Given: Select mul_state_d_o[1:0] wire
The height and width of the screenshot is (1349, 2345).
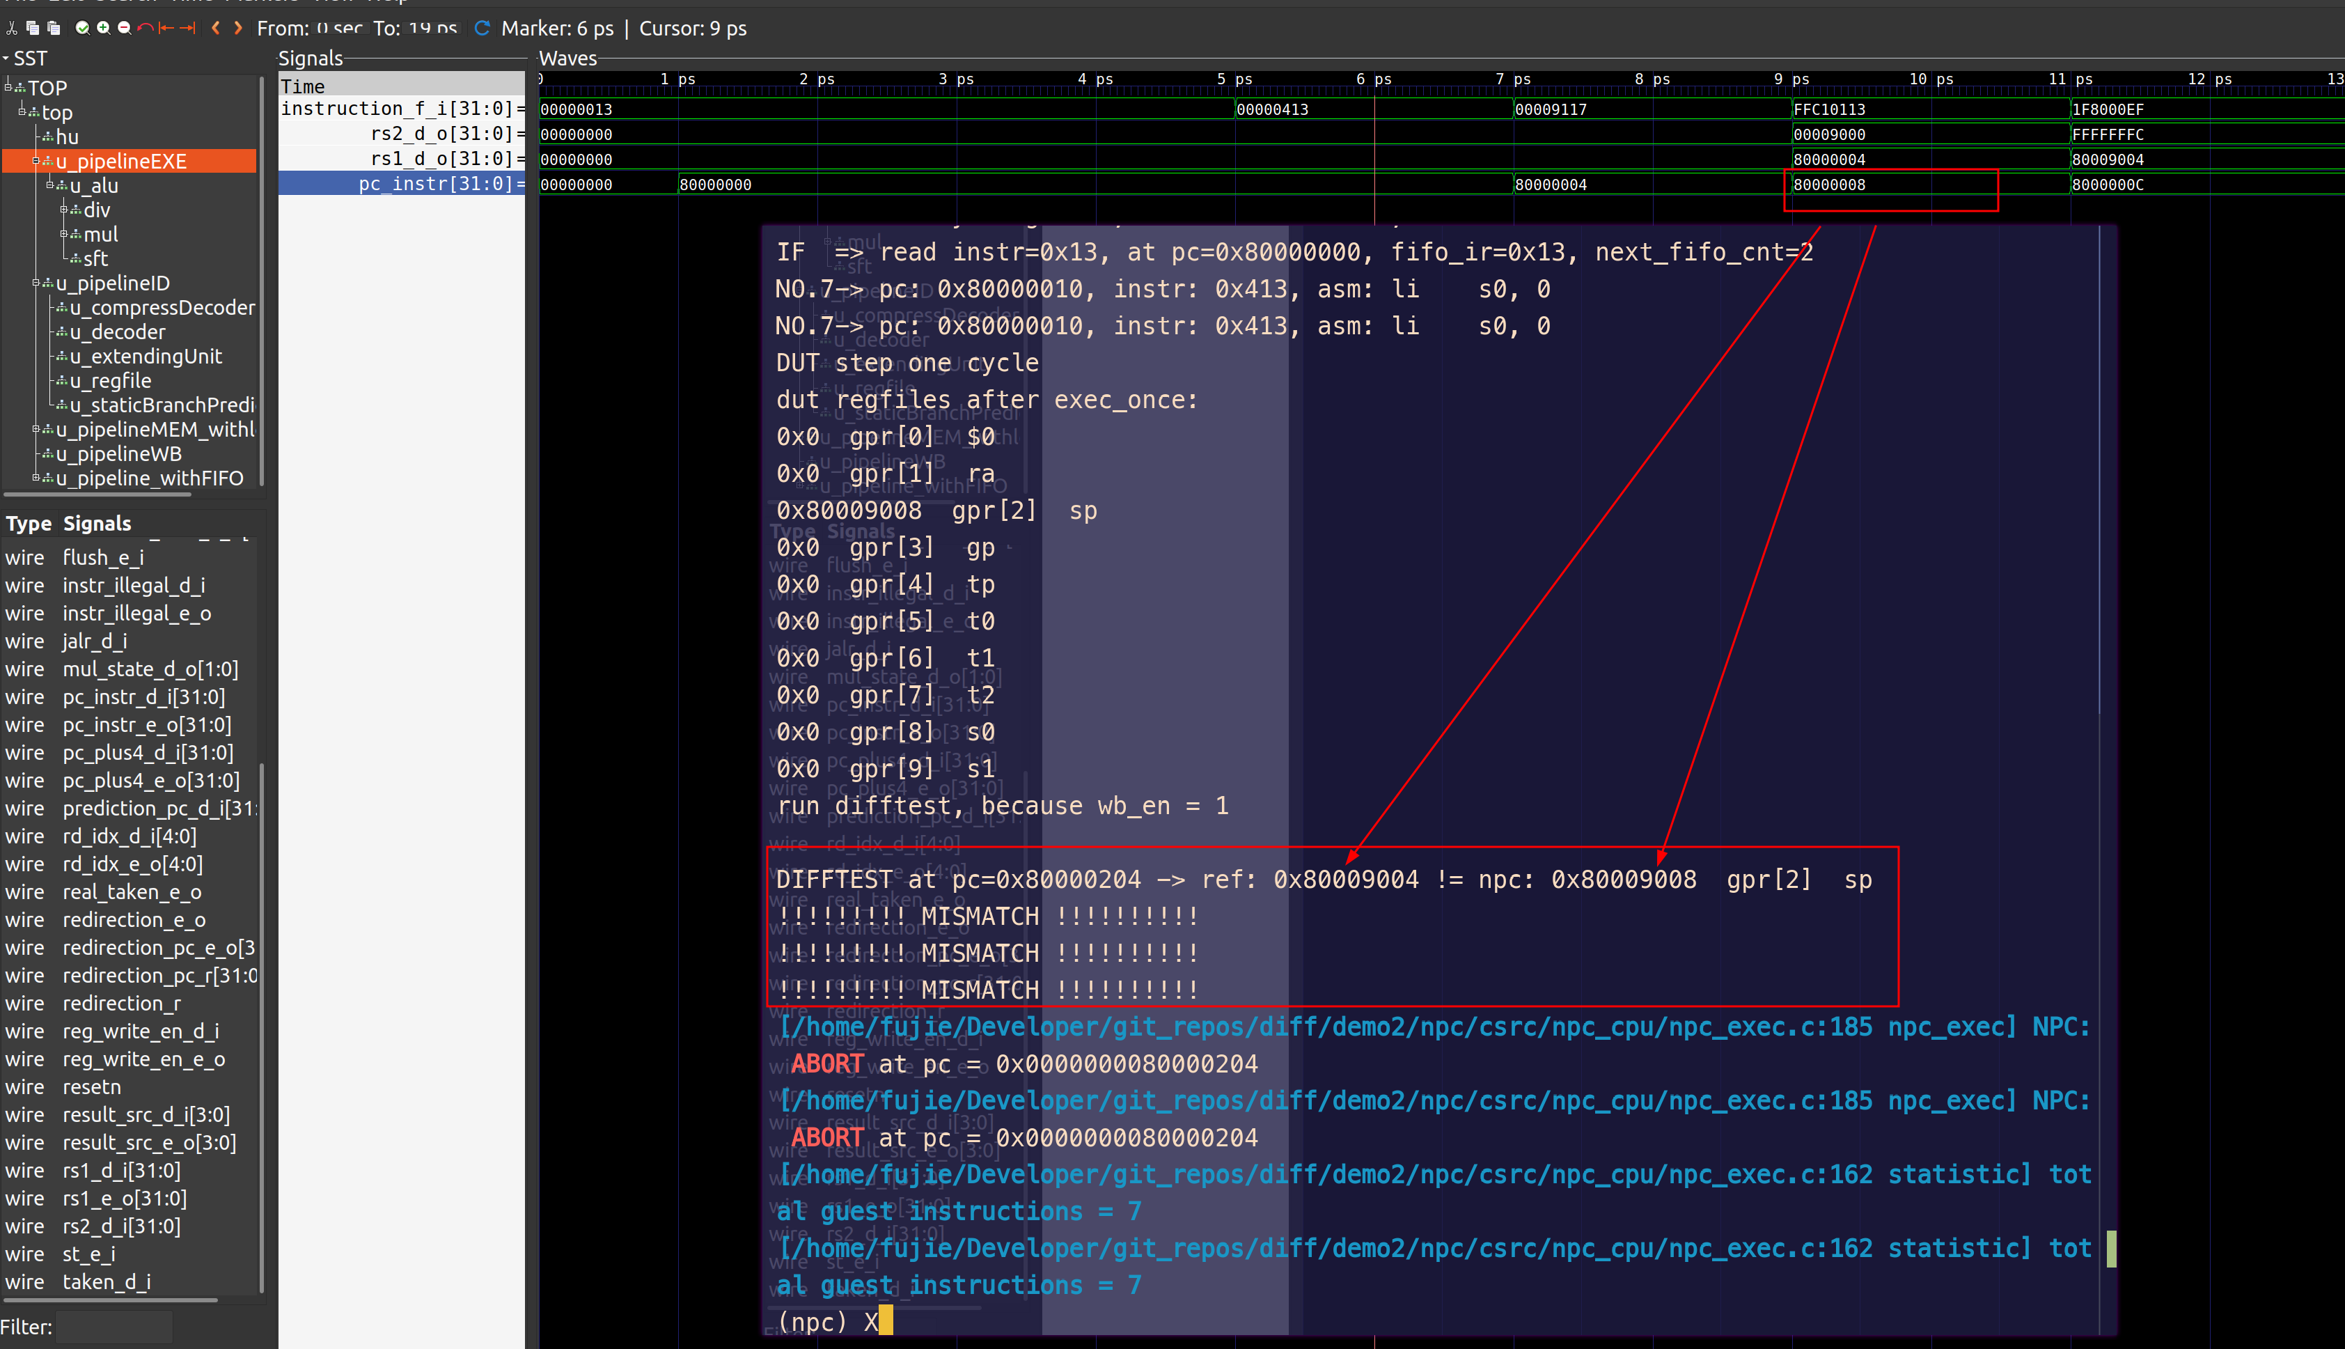Looking at the screenshot, I should click(150, 669).
